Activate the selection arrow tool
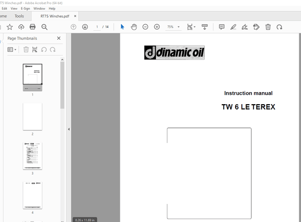 [x=122, y=27]
